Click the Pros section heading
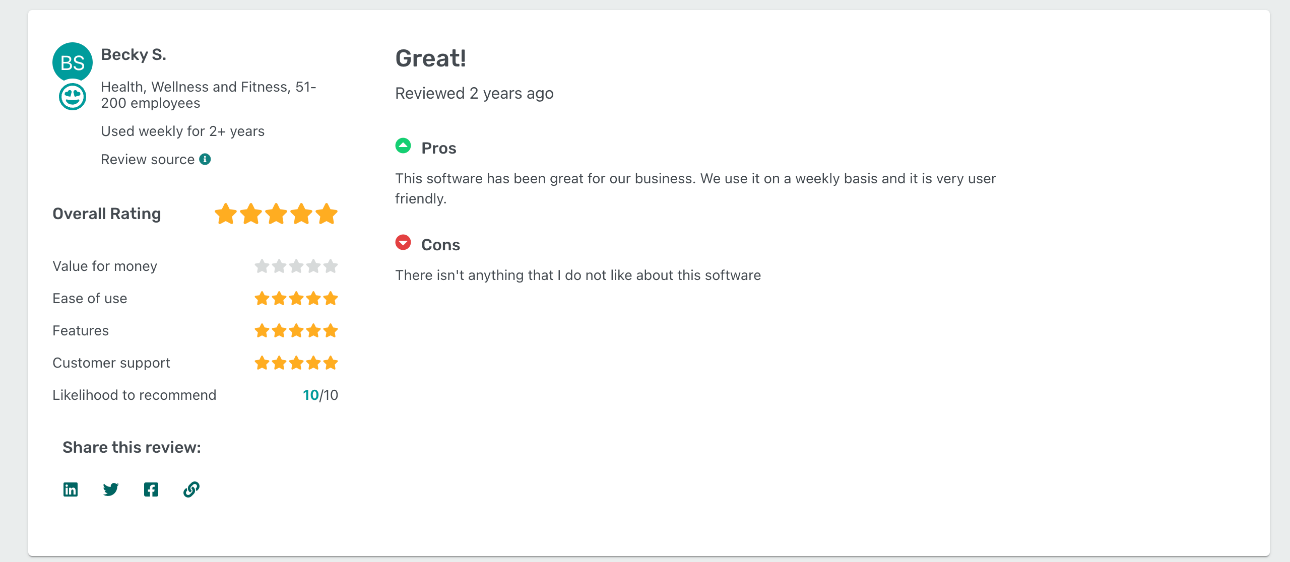 pos(438,148)
